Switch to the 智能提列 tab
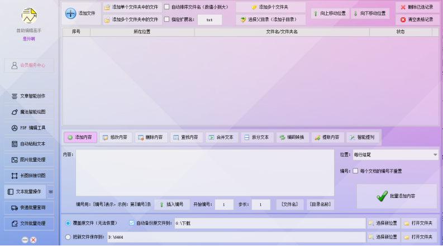The height and width of the screenshot is (246, 443). [363, 137]
